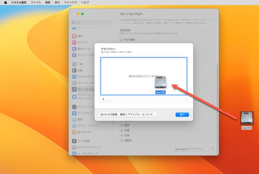This screenshot has height=174, width=259.
Task: Click the 検索結果 heading text
Action: (x=125, y=30)
